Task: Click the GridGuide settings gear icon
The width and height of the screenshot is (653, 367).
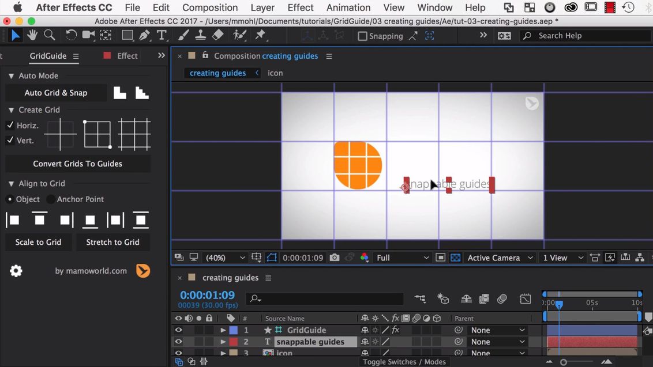Action: [x=16, y=271]
